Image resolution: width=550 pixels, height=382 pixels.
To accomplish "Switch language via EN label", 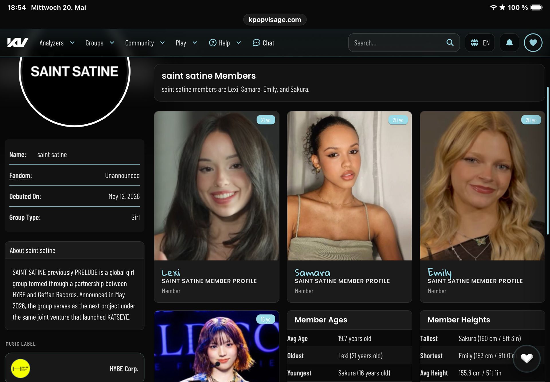I will [486, 43].
